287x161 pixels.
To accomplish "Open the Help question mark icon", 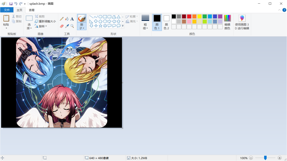I will click(x=284, y=10).
